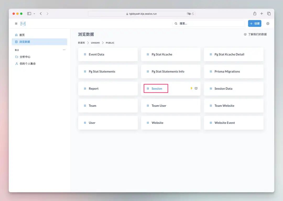283x201 pixels.
Task: Open Pg Stat Kcache Detail table
Action: click(x=233, y=54)
